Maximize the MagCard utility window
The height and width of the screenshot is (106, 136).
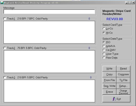(x=130, y=3)
